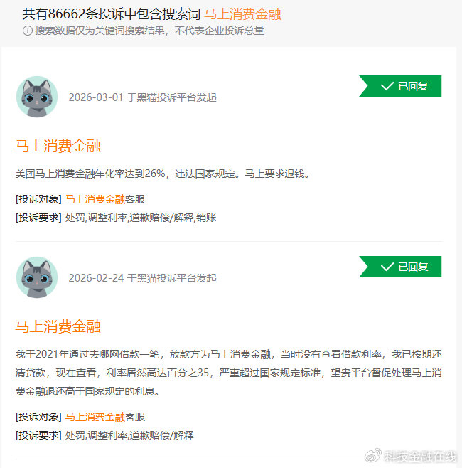Viewport: 462px width, 468px height.
Task: Click the first green 已回复 status badge
Action: tap(400, 86)
